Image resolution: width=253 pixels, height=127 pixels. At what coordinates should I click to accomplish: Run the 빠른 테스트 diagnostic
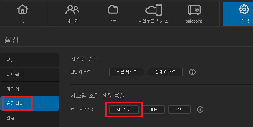(x=127, y=72)
